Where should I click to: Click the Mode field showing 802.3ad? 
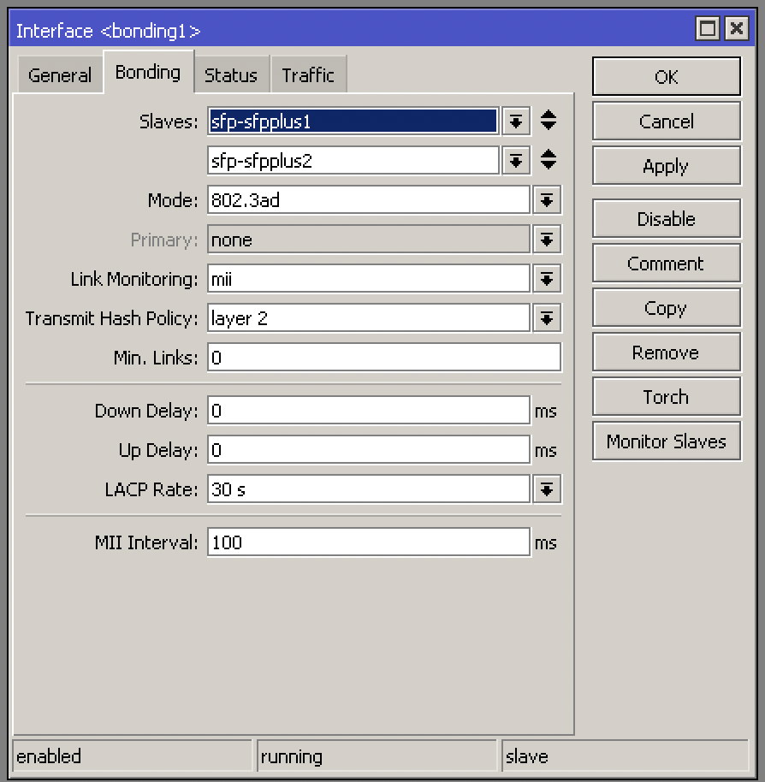pos(369,200)
